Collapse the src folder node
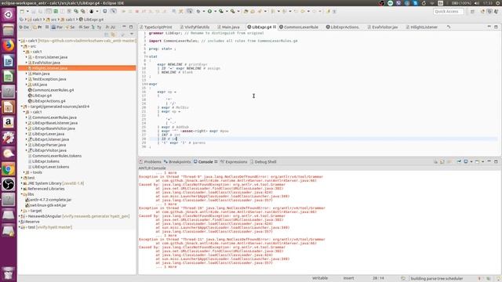 coord(22,46)
